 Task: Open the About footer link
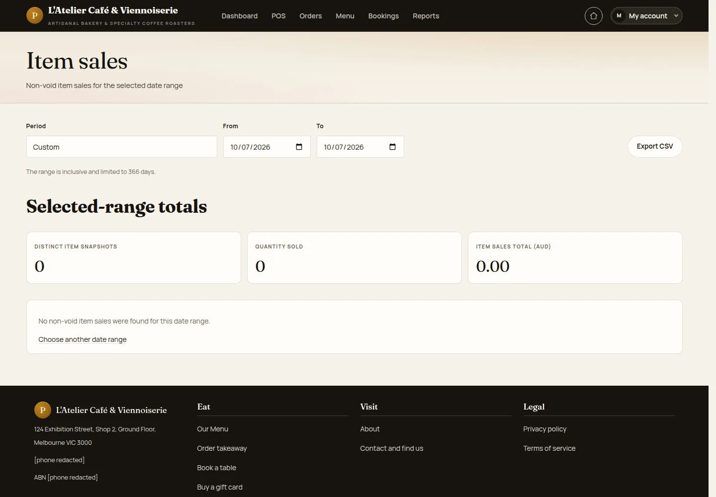pyautogui.click(x=370, y=429)
